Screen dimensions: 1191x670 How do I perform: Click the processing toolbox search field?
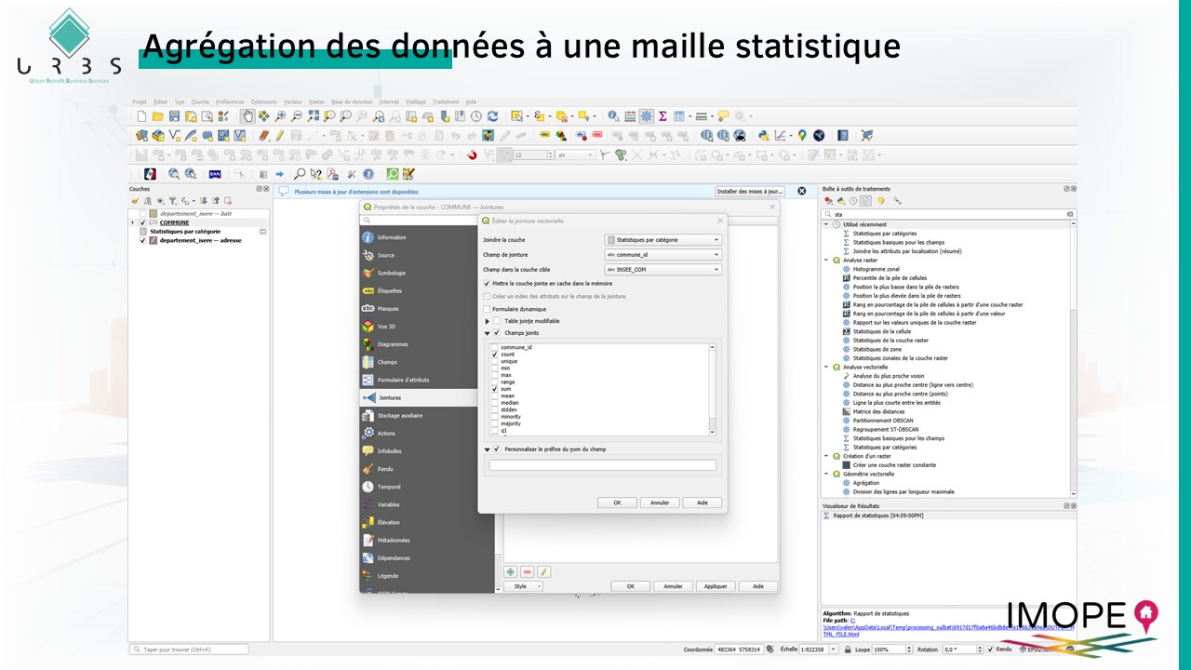coord(948,213)
